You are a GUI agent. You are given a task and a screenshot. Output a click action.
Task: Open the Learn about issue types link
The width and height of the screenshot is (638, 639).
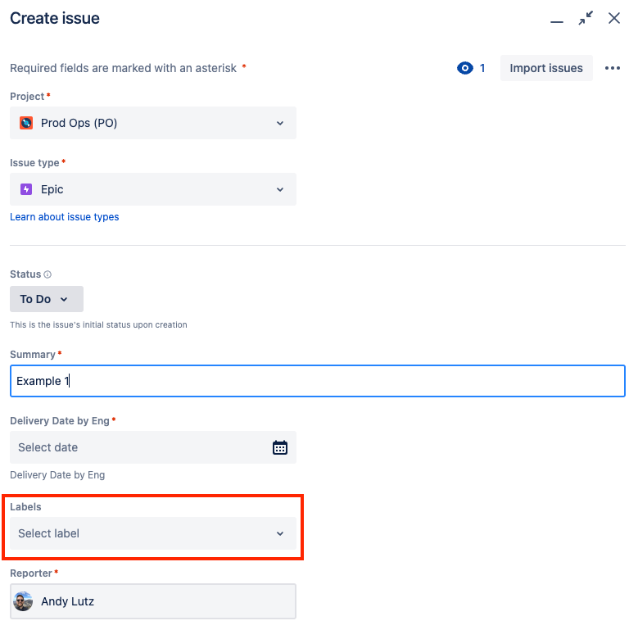pyautogui.click(x=65, y=217)
